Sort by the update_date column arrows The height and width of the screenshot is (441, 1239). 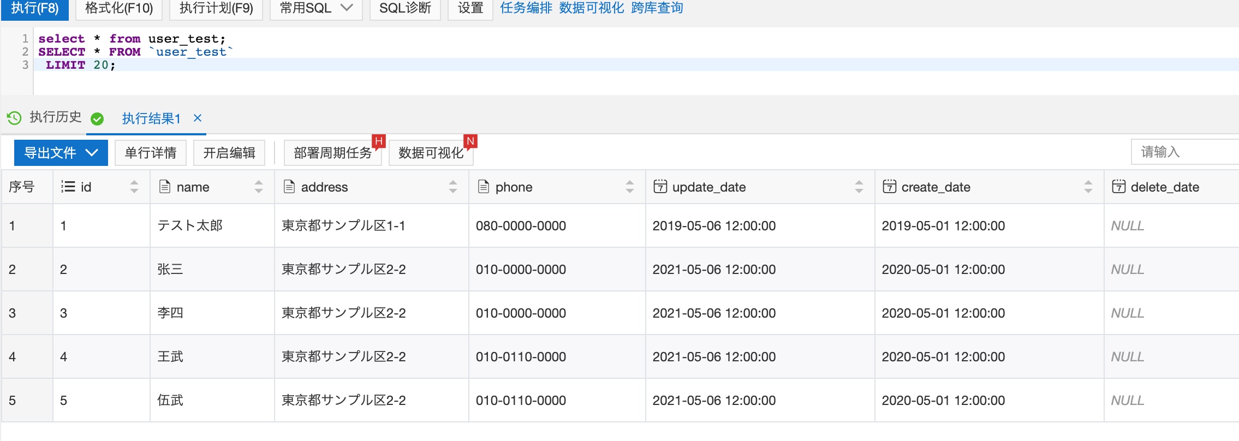point(859,187)
